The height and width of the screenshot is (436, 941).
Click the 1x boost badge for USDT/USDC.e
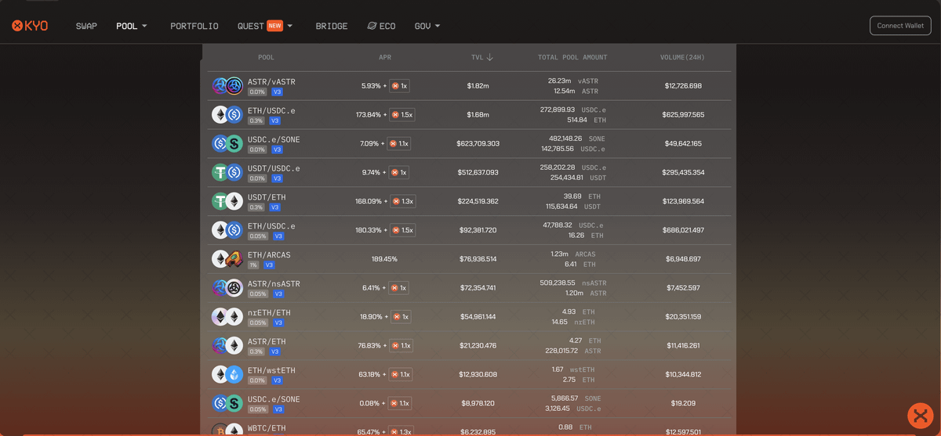(x=399, y=172)
